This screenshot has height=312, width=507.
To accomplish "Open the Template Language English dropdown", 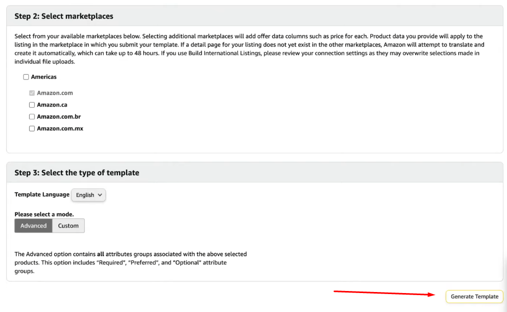I will pos(88,195).
